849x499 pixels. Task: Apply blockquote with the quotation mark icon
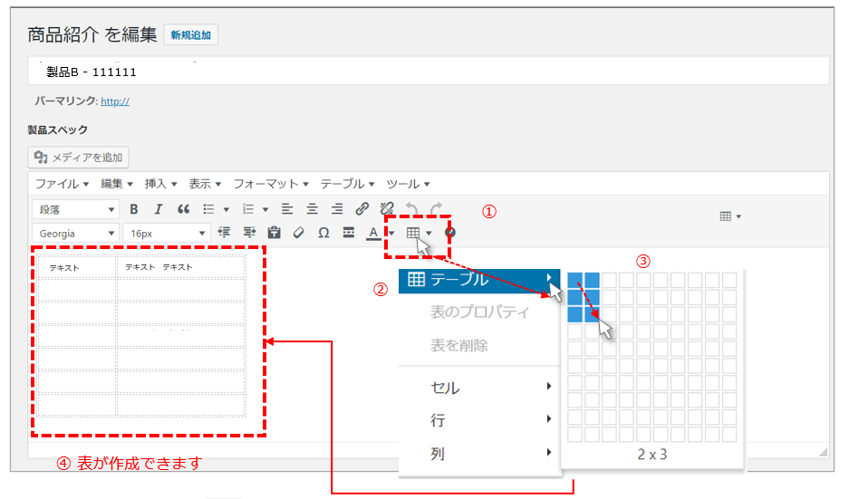[183, 209]
